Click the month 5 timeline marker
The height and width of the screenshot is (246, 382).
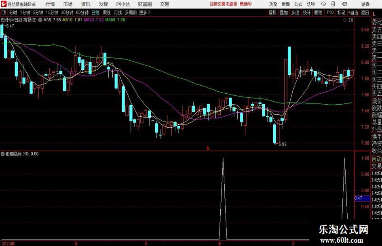pyautogui.click(x=146, y=244)
